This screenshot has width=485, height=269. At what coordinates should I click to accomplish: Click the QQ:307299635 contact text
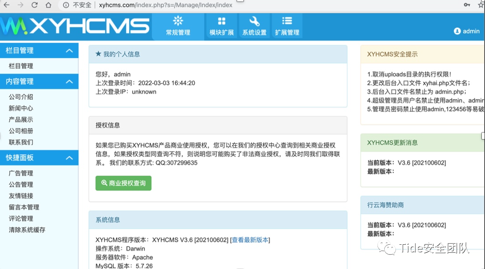pyautogui.click(x=176, y=163)
